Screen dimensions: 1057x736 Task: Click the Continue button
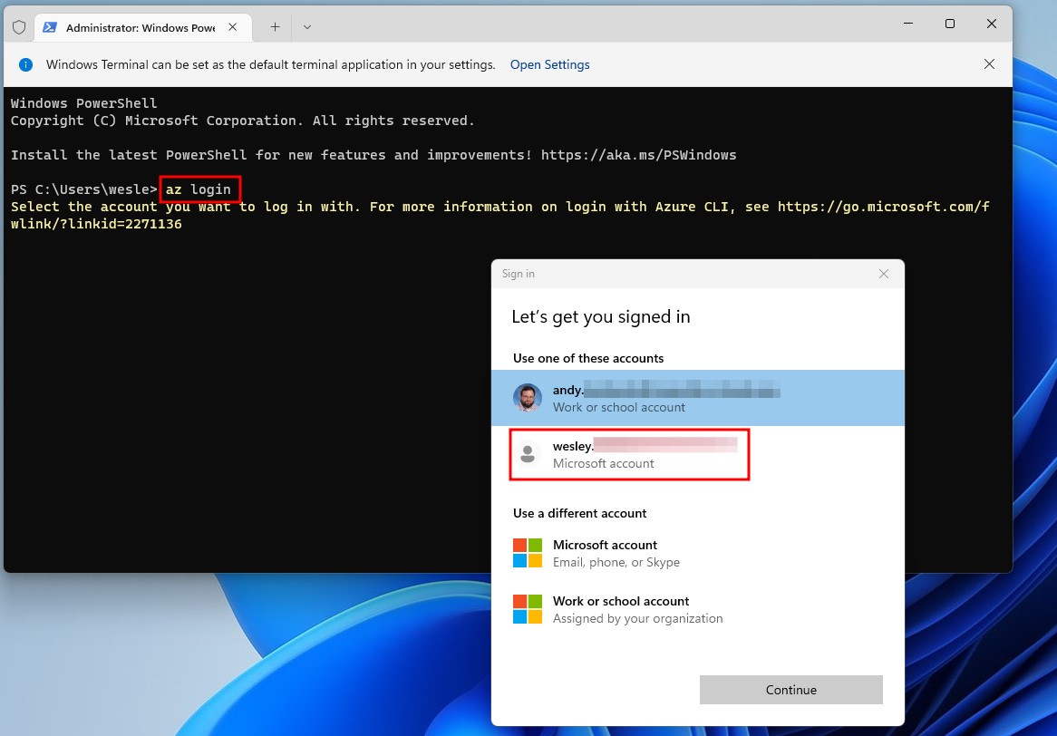[x=790, y=690]
